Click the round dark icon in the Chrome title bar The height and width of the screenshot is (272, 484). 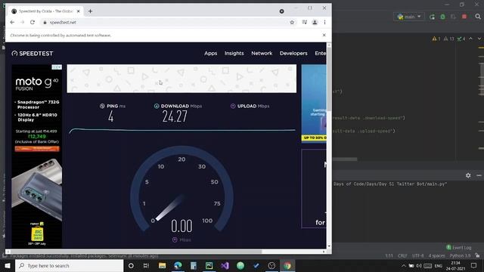click(281, 11)
